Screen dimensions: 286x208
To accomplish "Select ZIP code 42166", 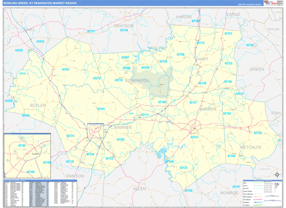I will [x=231, y=156].
